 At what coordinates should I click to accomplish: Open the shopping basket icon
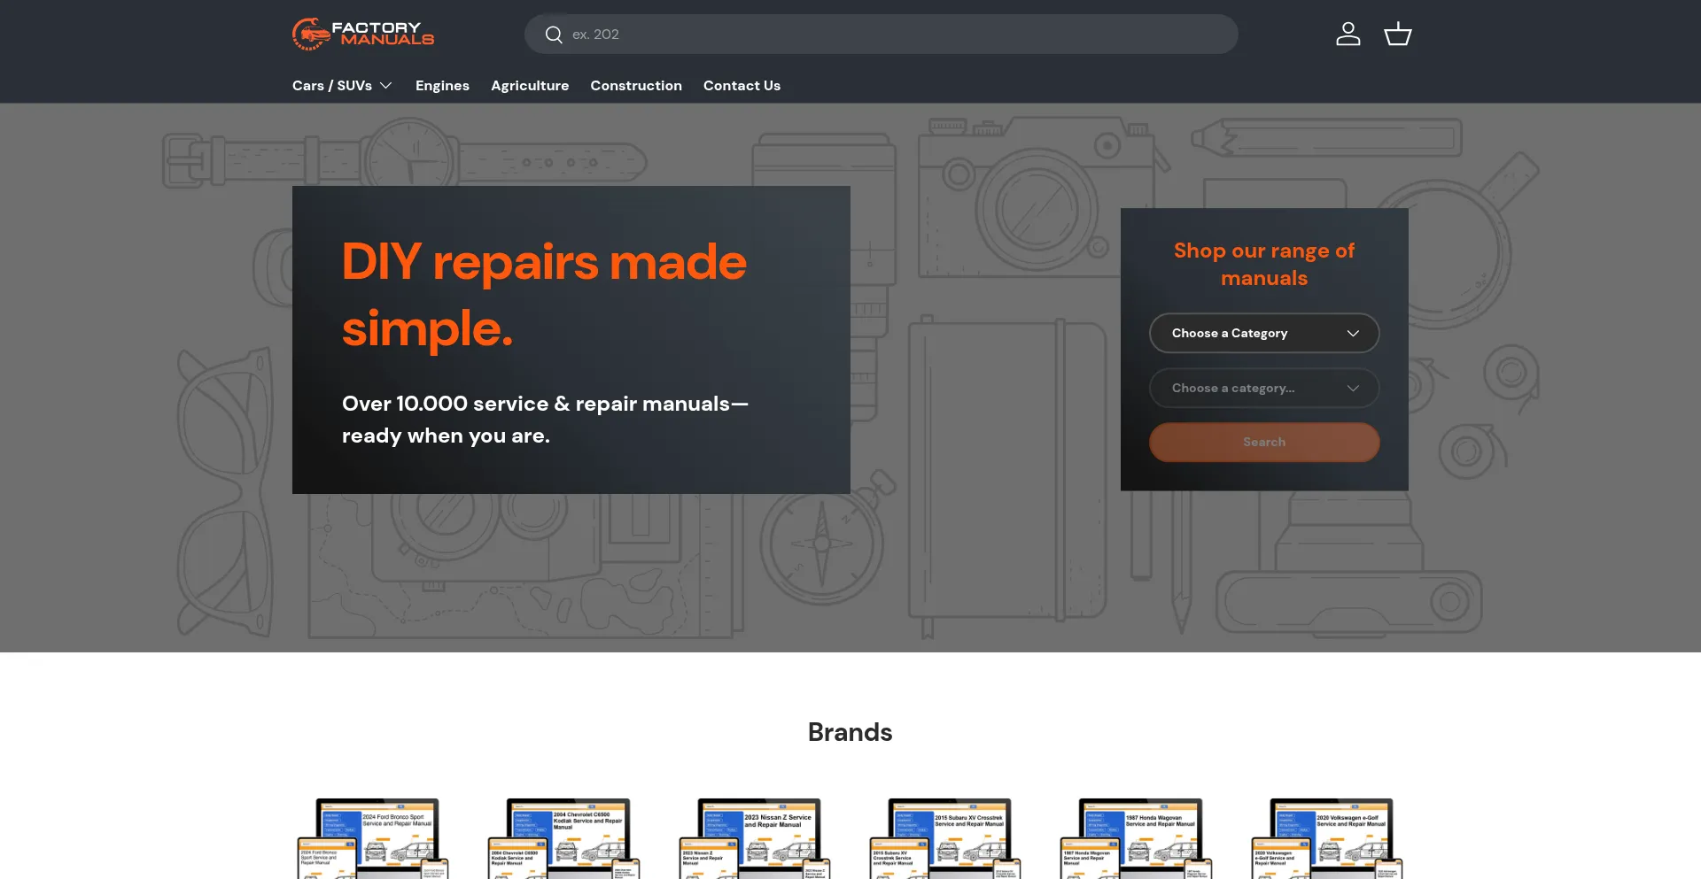[x=1398, y=35]
